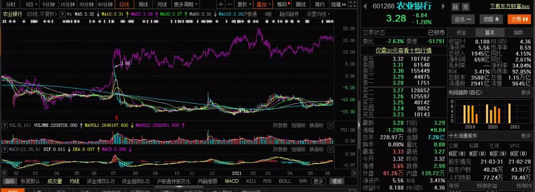
Task: Click 改参数 in VOL panel
Action: 280,125
